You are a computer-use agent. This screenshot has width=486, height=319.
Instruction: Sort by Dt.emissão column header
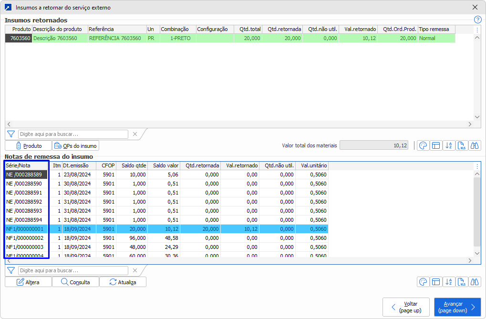pyautogui.click(x=79, y=166)
